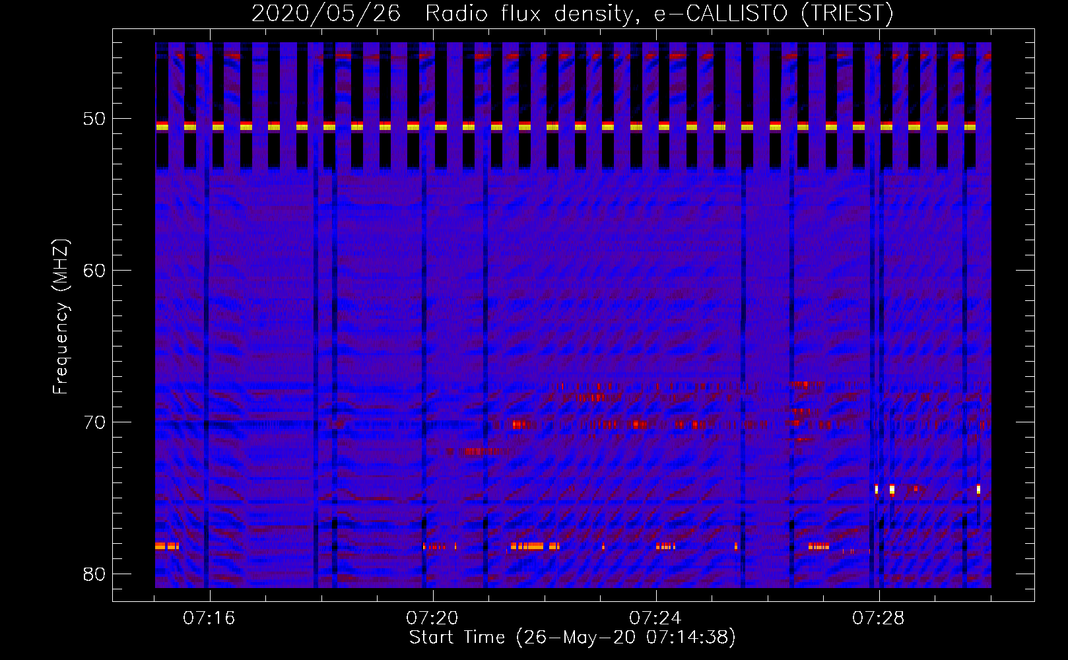This screenshot has width=1068, height=660.
Task: Click the 70 frequency tick label
Action: pos(94,422)
